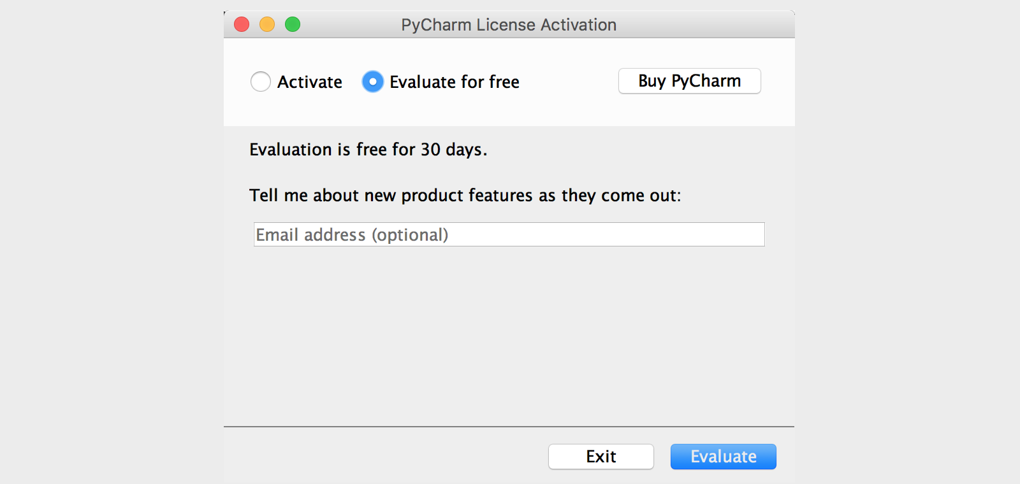The width and height of the screenshot is (1020, 484).
Task: Choose the Evaluate for free radio option
Action: click(373, 82)
